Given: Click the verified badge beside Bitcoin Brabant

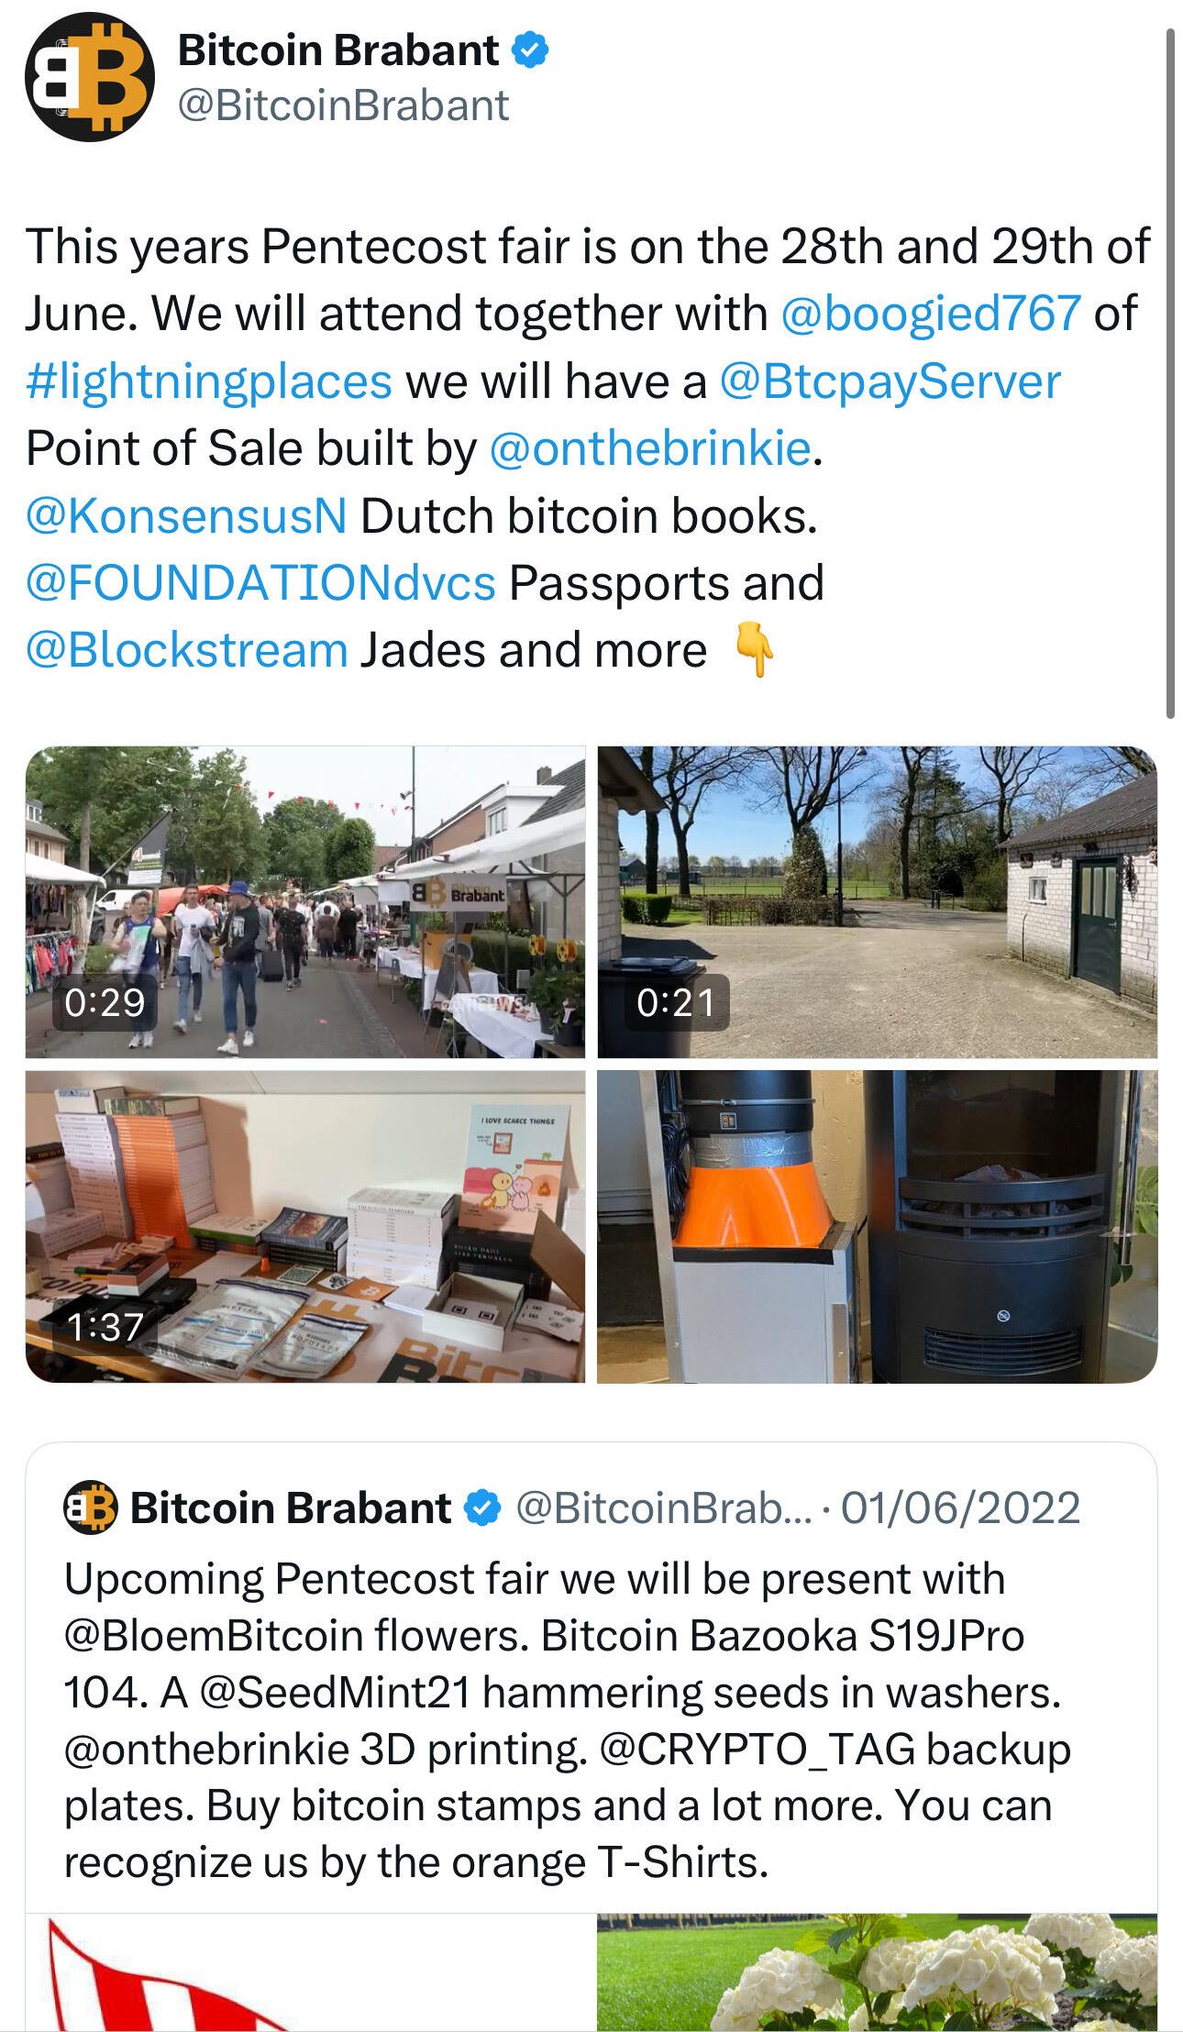Looking at the screenshot, I should pyautogui.click(x=530, y=50).
